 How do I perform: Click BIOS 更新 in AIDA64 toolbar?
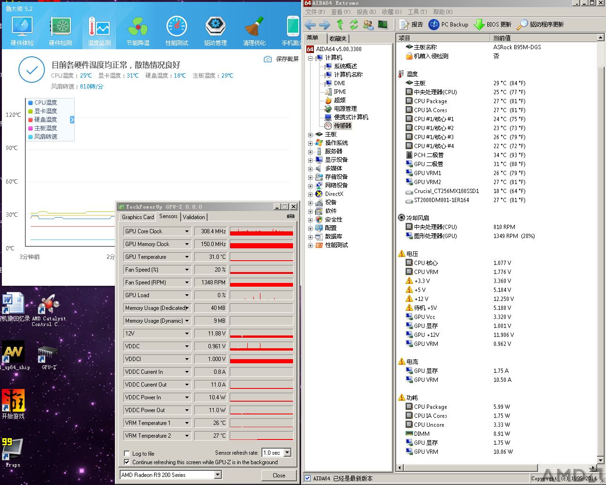493,25
